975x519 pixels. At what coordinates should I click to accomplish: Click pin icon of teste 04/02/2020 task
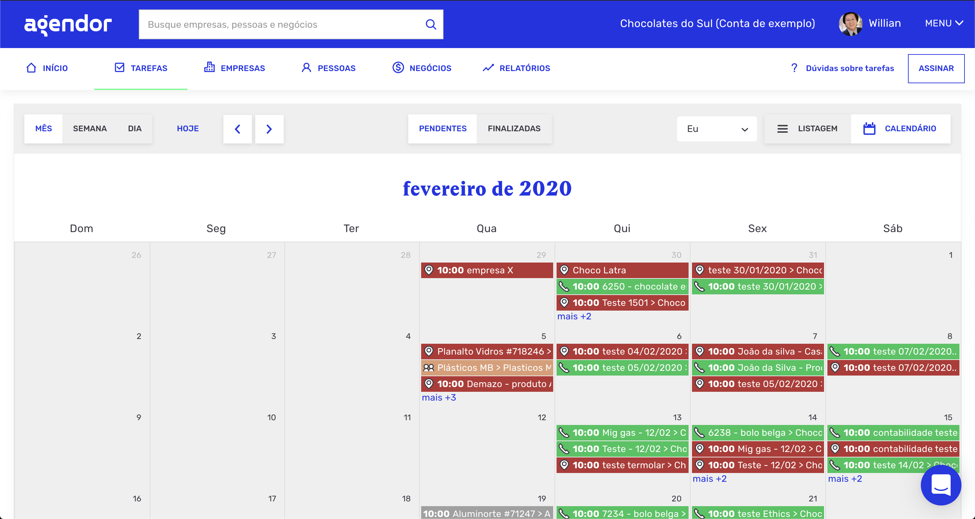point(564,352)
